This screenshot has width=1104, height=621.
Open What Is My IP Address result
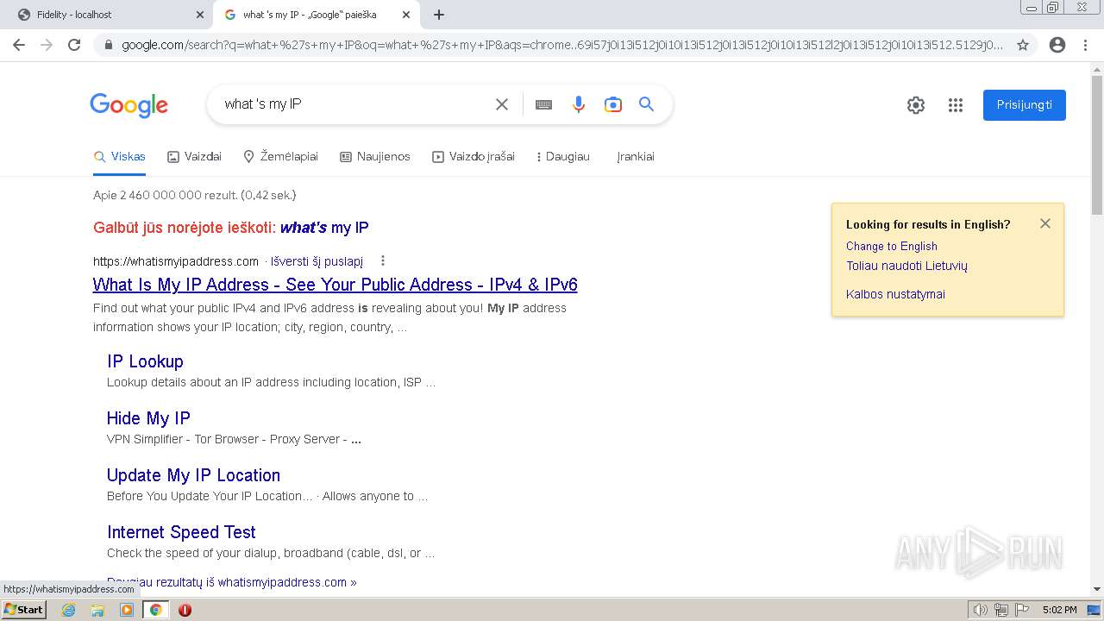(x=336, y=285)
